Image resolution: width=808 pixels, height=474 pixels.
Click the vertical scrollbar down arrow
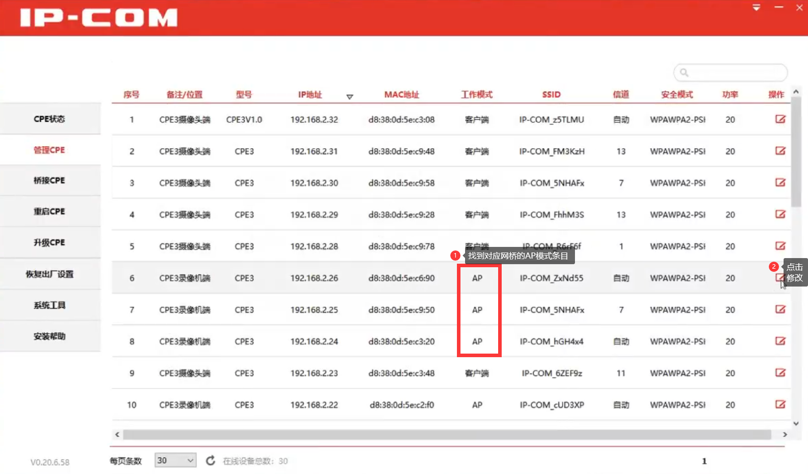pos(796,423)
